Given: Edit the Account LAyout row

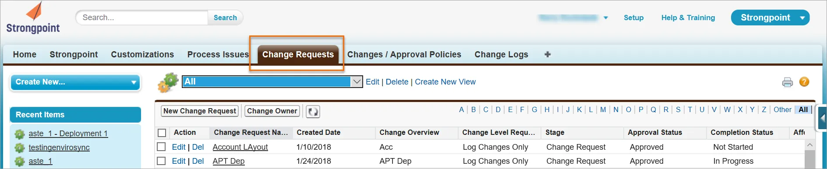Looking at the screenshot, I should point(178,147).
